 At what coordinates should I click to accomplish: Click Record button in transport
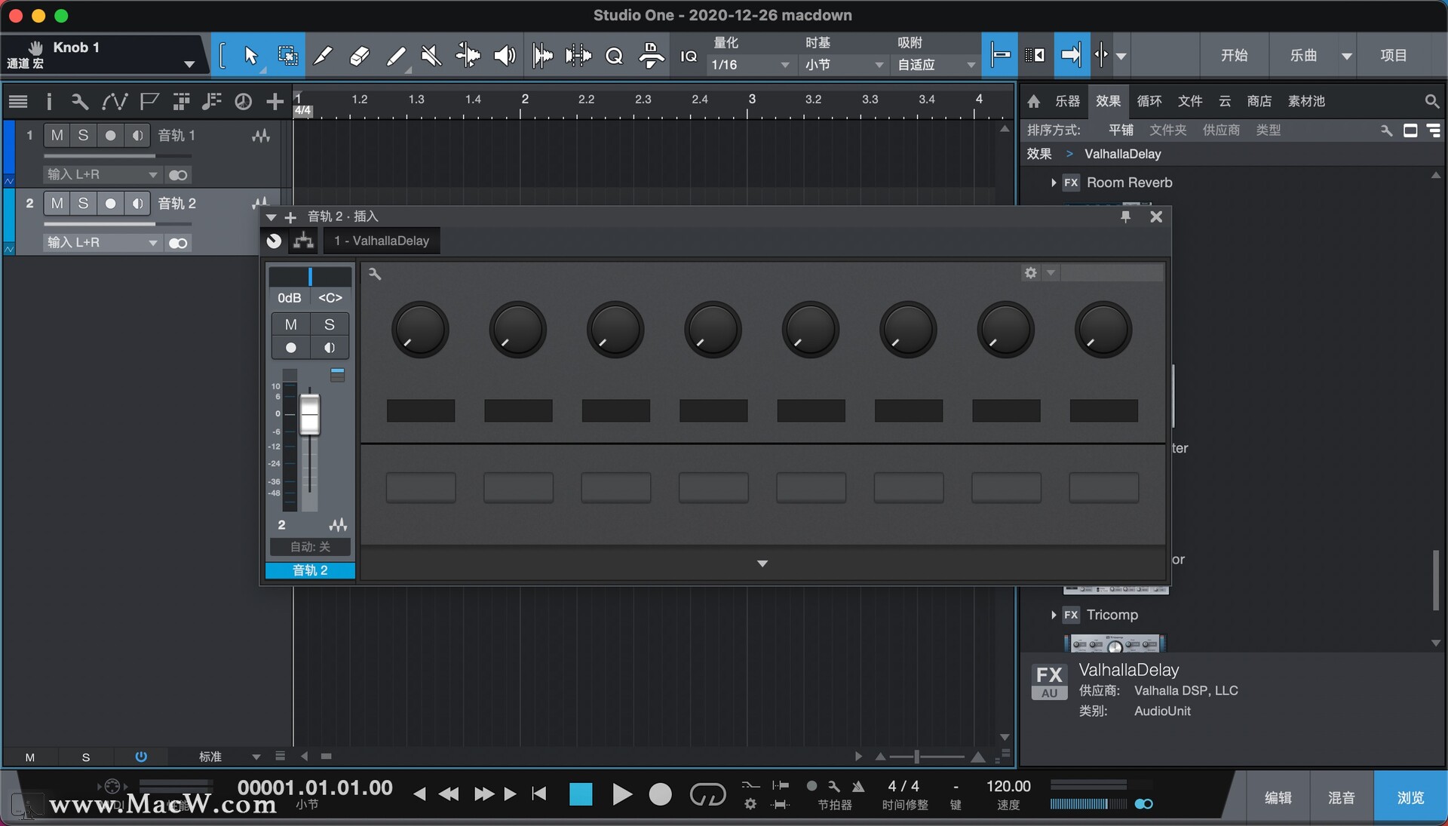pos(661,794)
